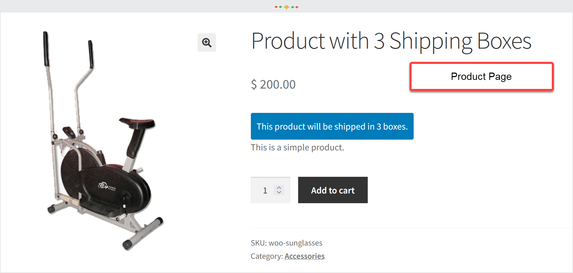Click the green diamond left of the yellow one

click(280, 7)
